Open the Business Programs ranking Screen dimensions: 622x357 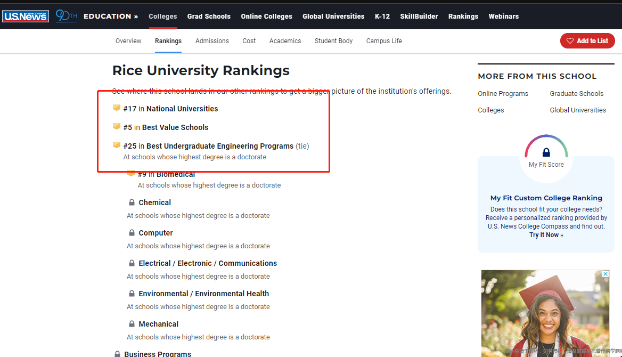pos(158,354)
